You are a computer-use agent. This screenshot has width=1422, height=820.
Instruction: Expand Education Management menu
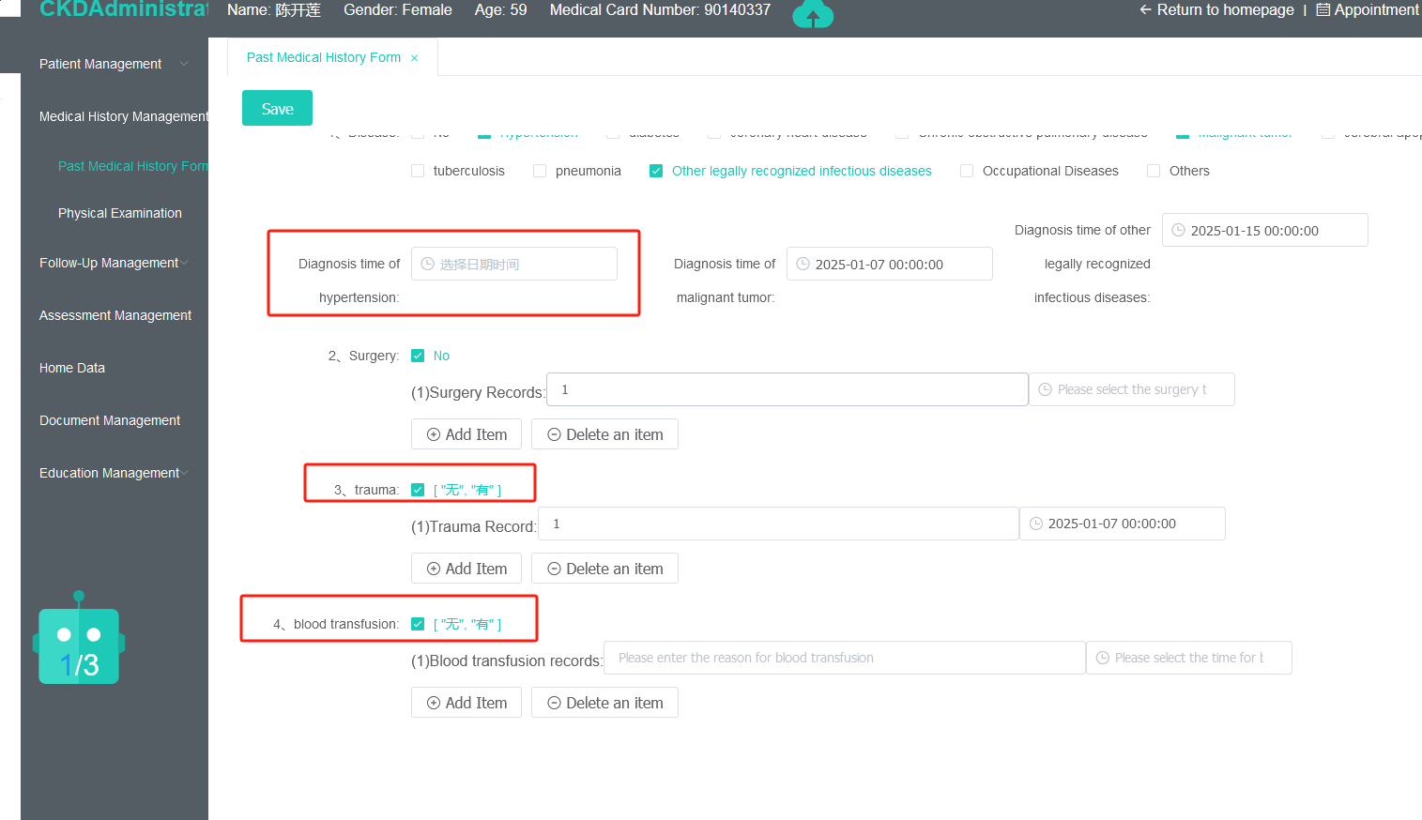[115, 473]
